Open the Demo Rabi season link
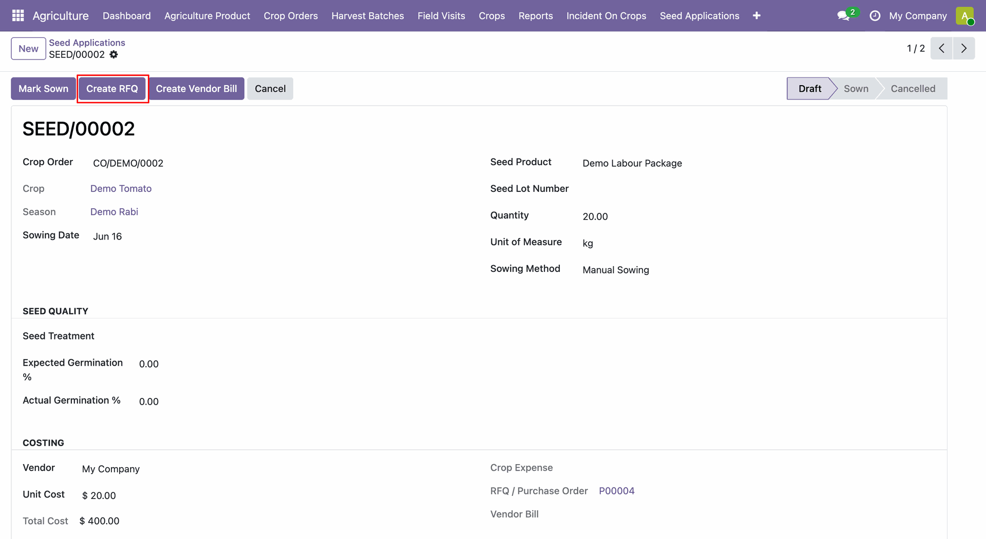Screen dimensions: 986x539 tap(114, 212)
